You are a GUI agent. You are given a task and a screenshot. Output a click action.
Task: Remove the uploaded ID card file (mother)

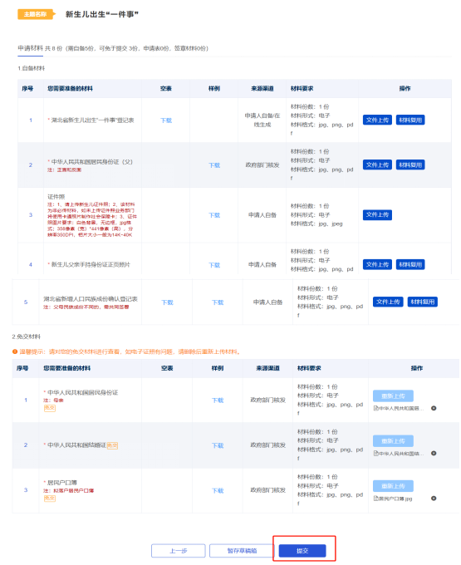434,408
